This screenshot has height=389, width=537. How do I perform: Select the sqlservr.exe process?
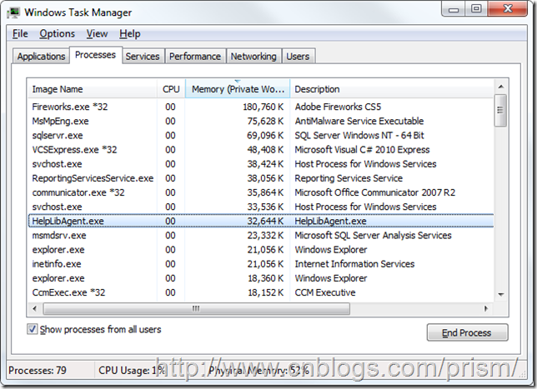coord(261,136)
